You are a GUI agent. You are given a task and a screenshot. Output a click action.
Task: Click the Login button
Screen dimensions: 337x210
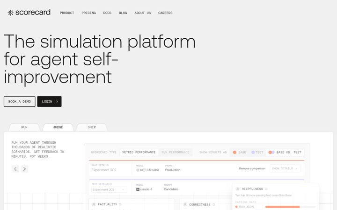pos(49,102)
